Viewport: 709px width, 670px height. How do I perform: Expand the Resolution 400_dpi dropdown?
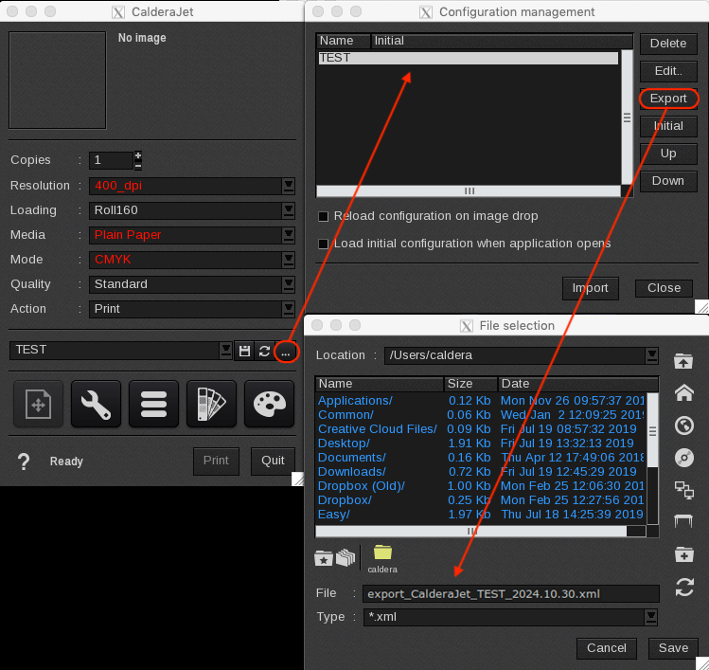pos(288,186)
